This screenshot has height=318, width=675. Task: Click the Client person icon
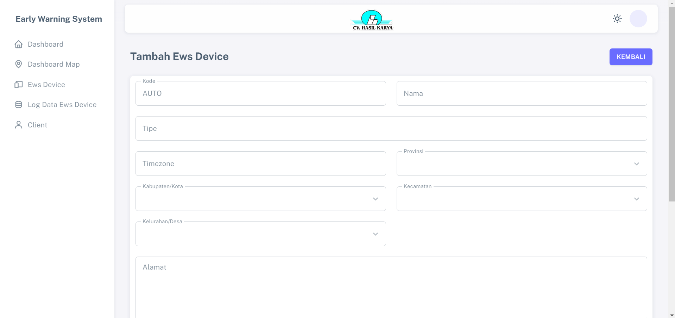click(19, 125)
